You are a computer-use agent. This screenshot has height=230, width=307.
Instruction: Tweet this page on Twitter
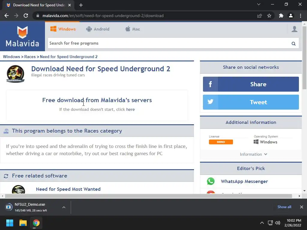pyautogui.click(x=251, y=102)
